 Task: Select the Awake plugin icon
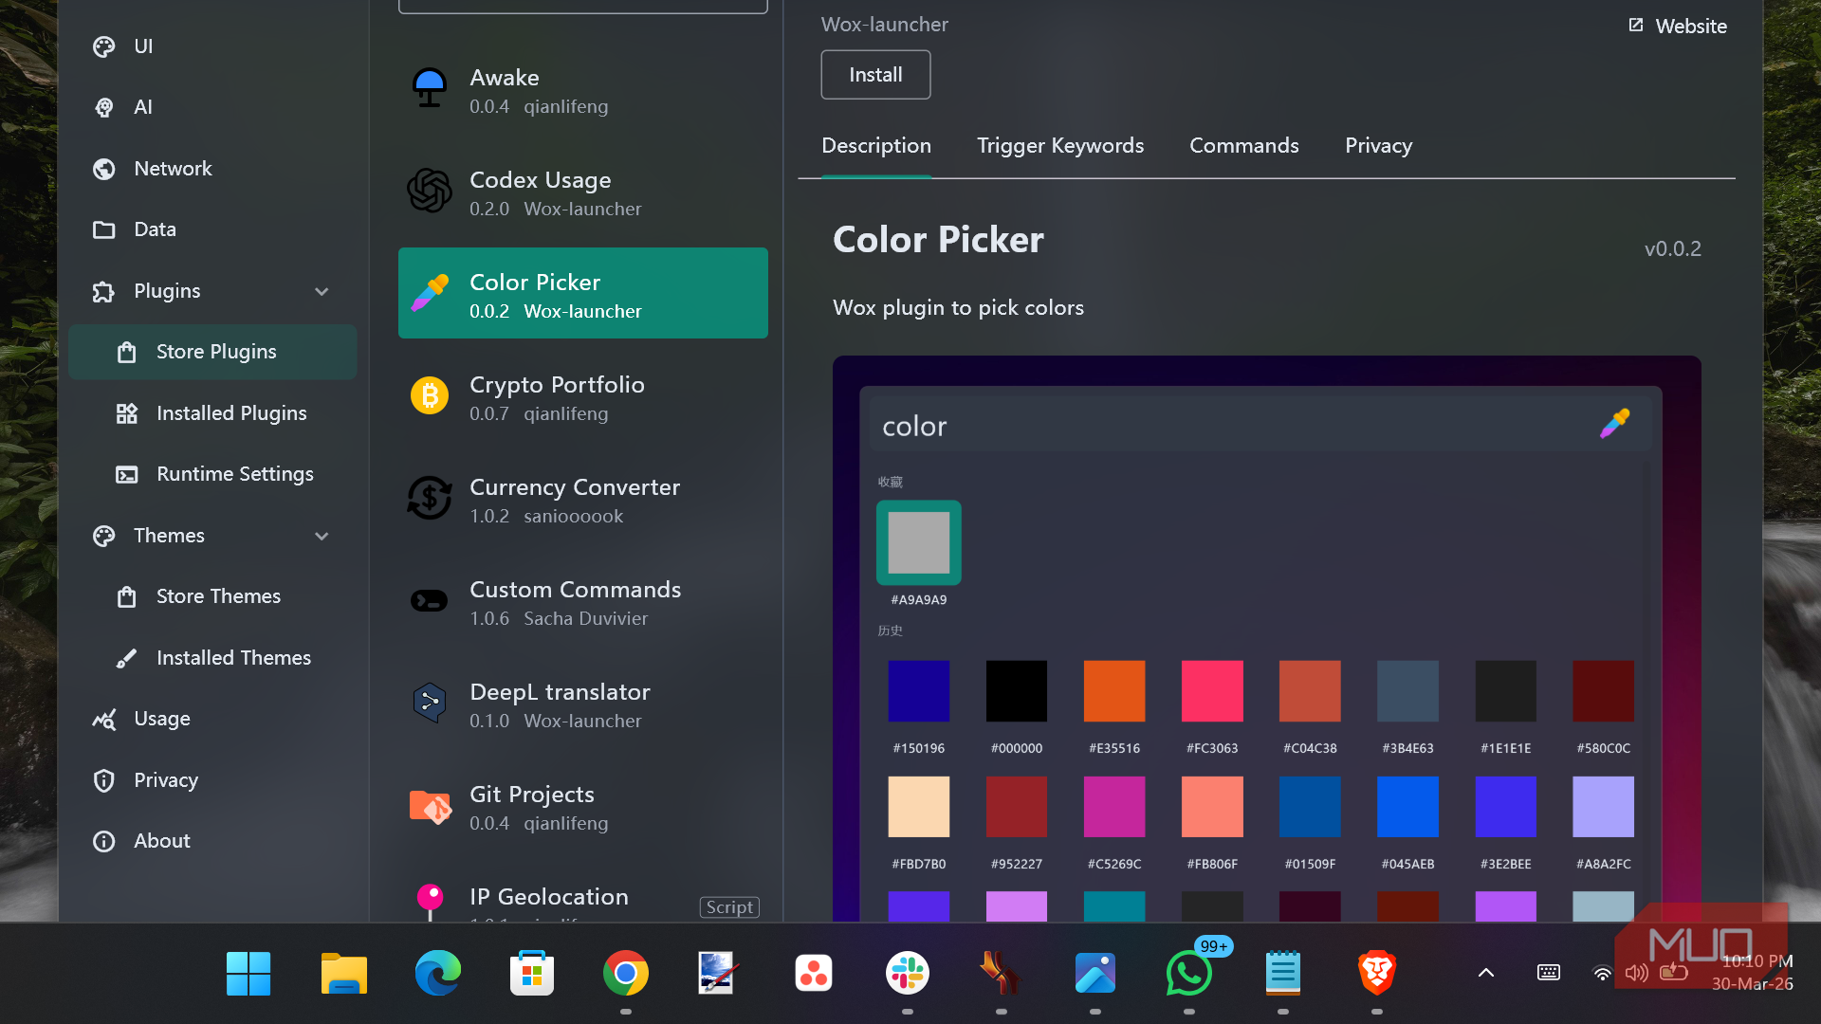point(430,88)
